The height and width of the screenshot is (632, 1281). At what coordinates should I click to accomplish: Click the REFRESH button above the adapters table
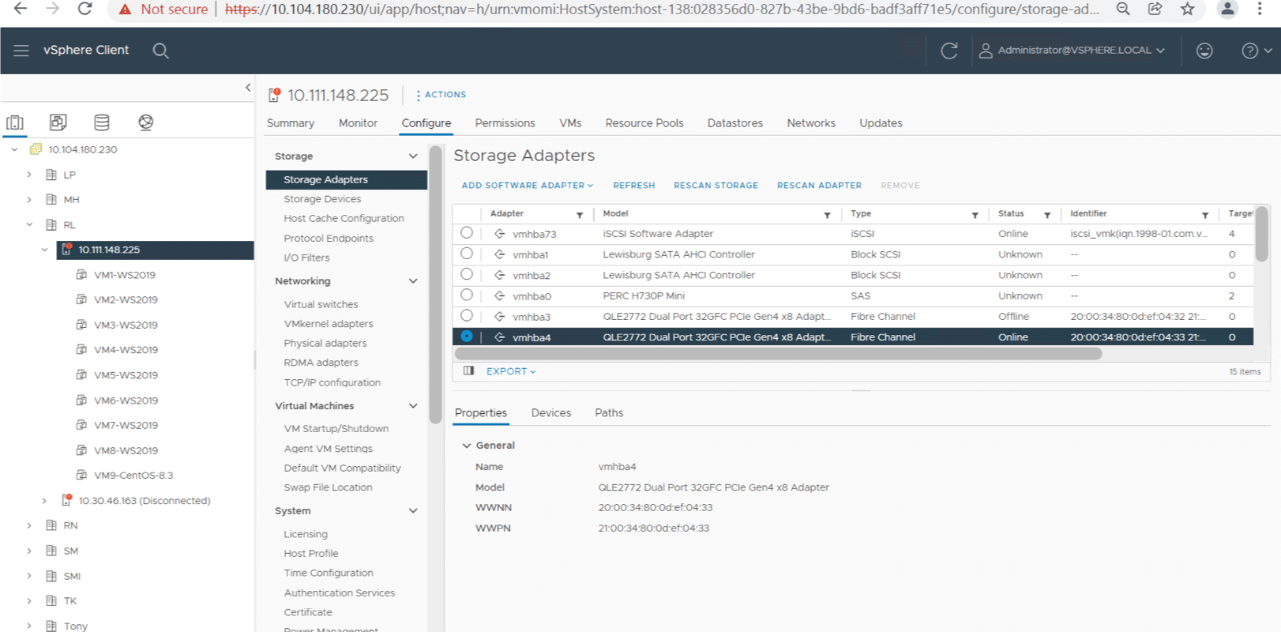point(634,186)
